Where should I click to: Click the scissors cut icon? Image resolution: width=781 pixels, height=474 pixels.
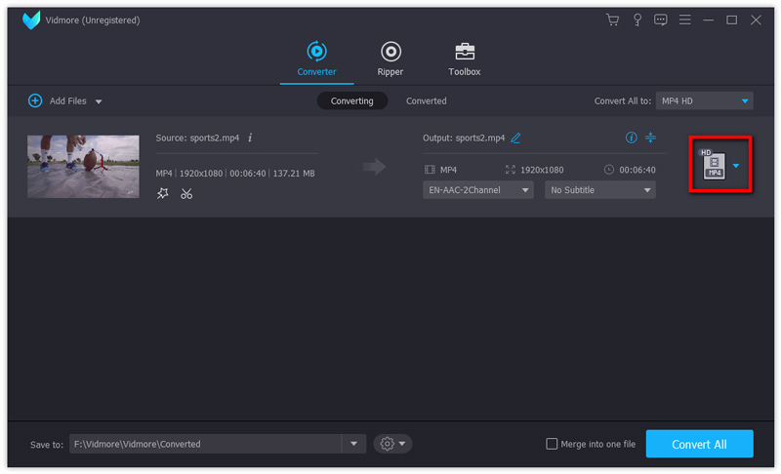[x=186, y=193]
